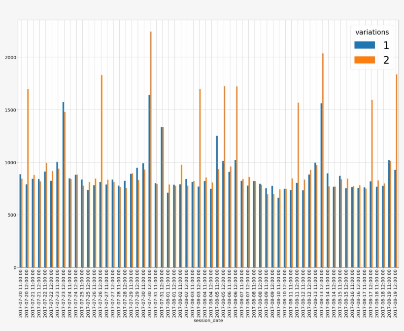The height and width of the screenshot is (331, 404).
Task: Click the y-axis tick label 1000
Action: click(11, 162)
